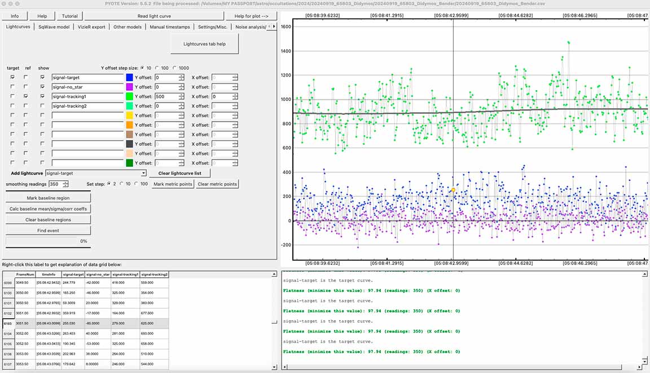Click the signal-tracking1 Y offset field
Image resolution: width=650 pixels, height=373 pixels.
(x=166, y=96)
